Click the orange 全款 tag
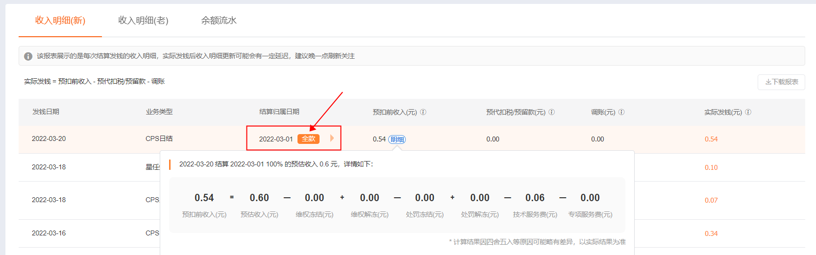 click(308, 139)
